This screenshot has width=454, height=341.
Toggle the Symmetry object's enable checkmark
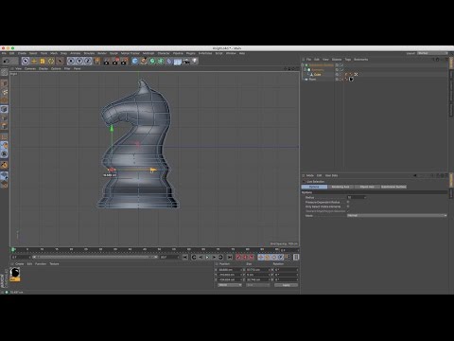[341, 70]
